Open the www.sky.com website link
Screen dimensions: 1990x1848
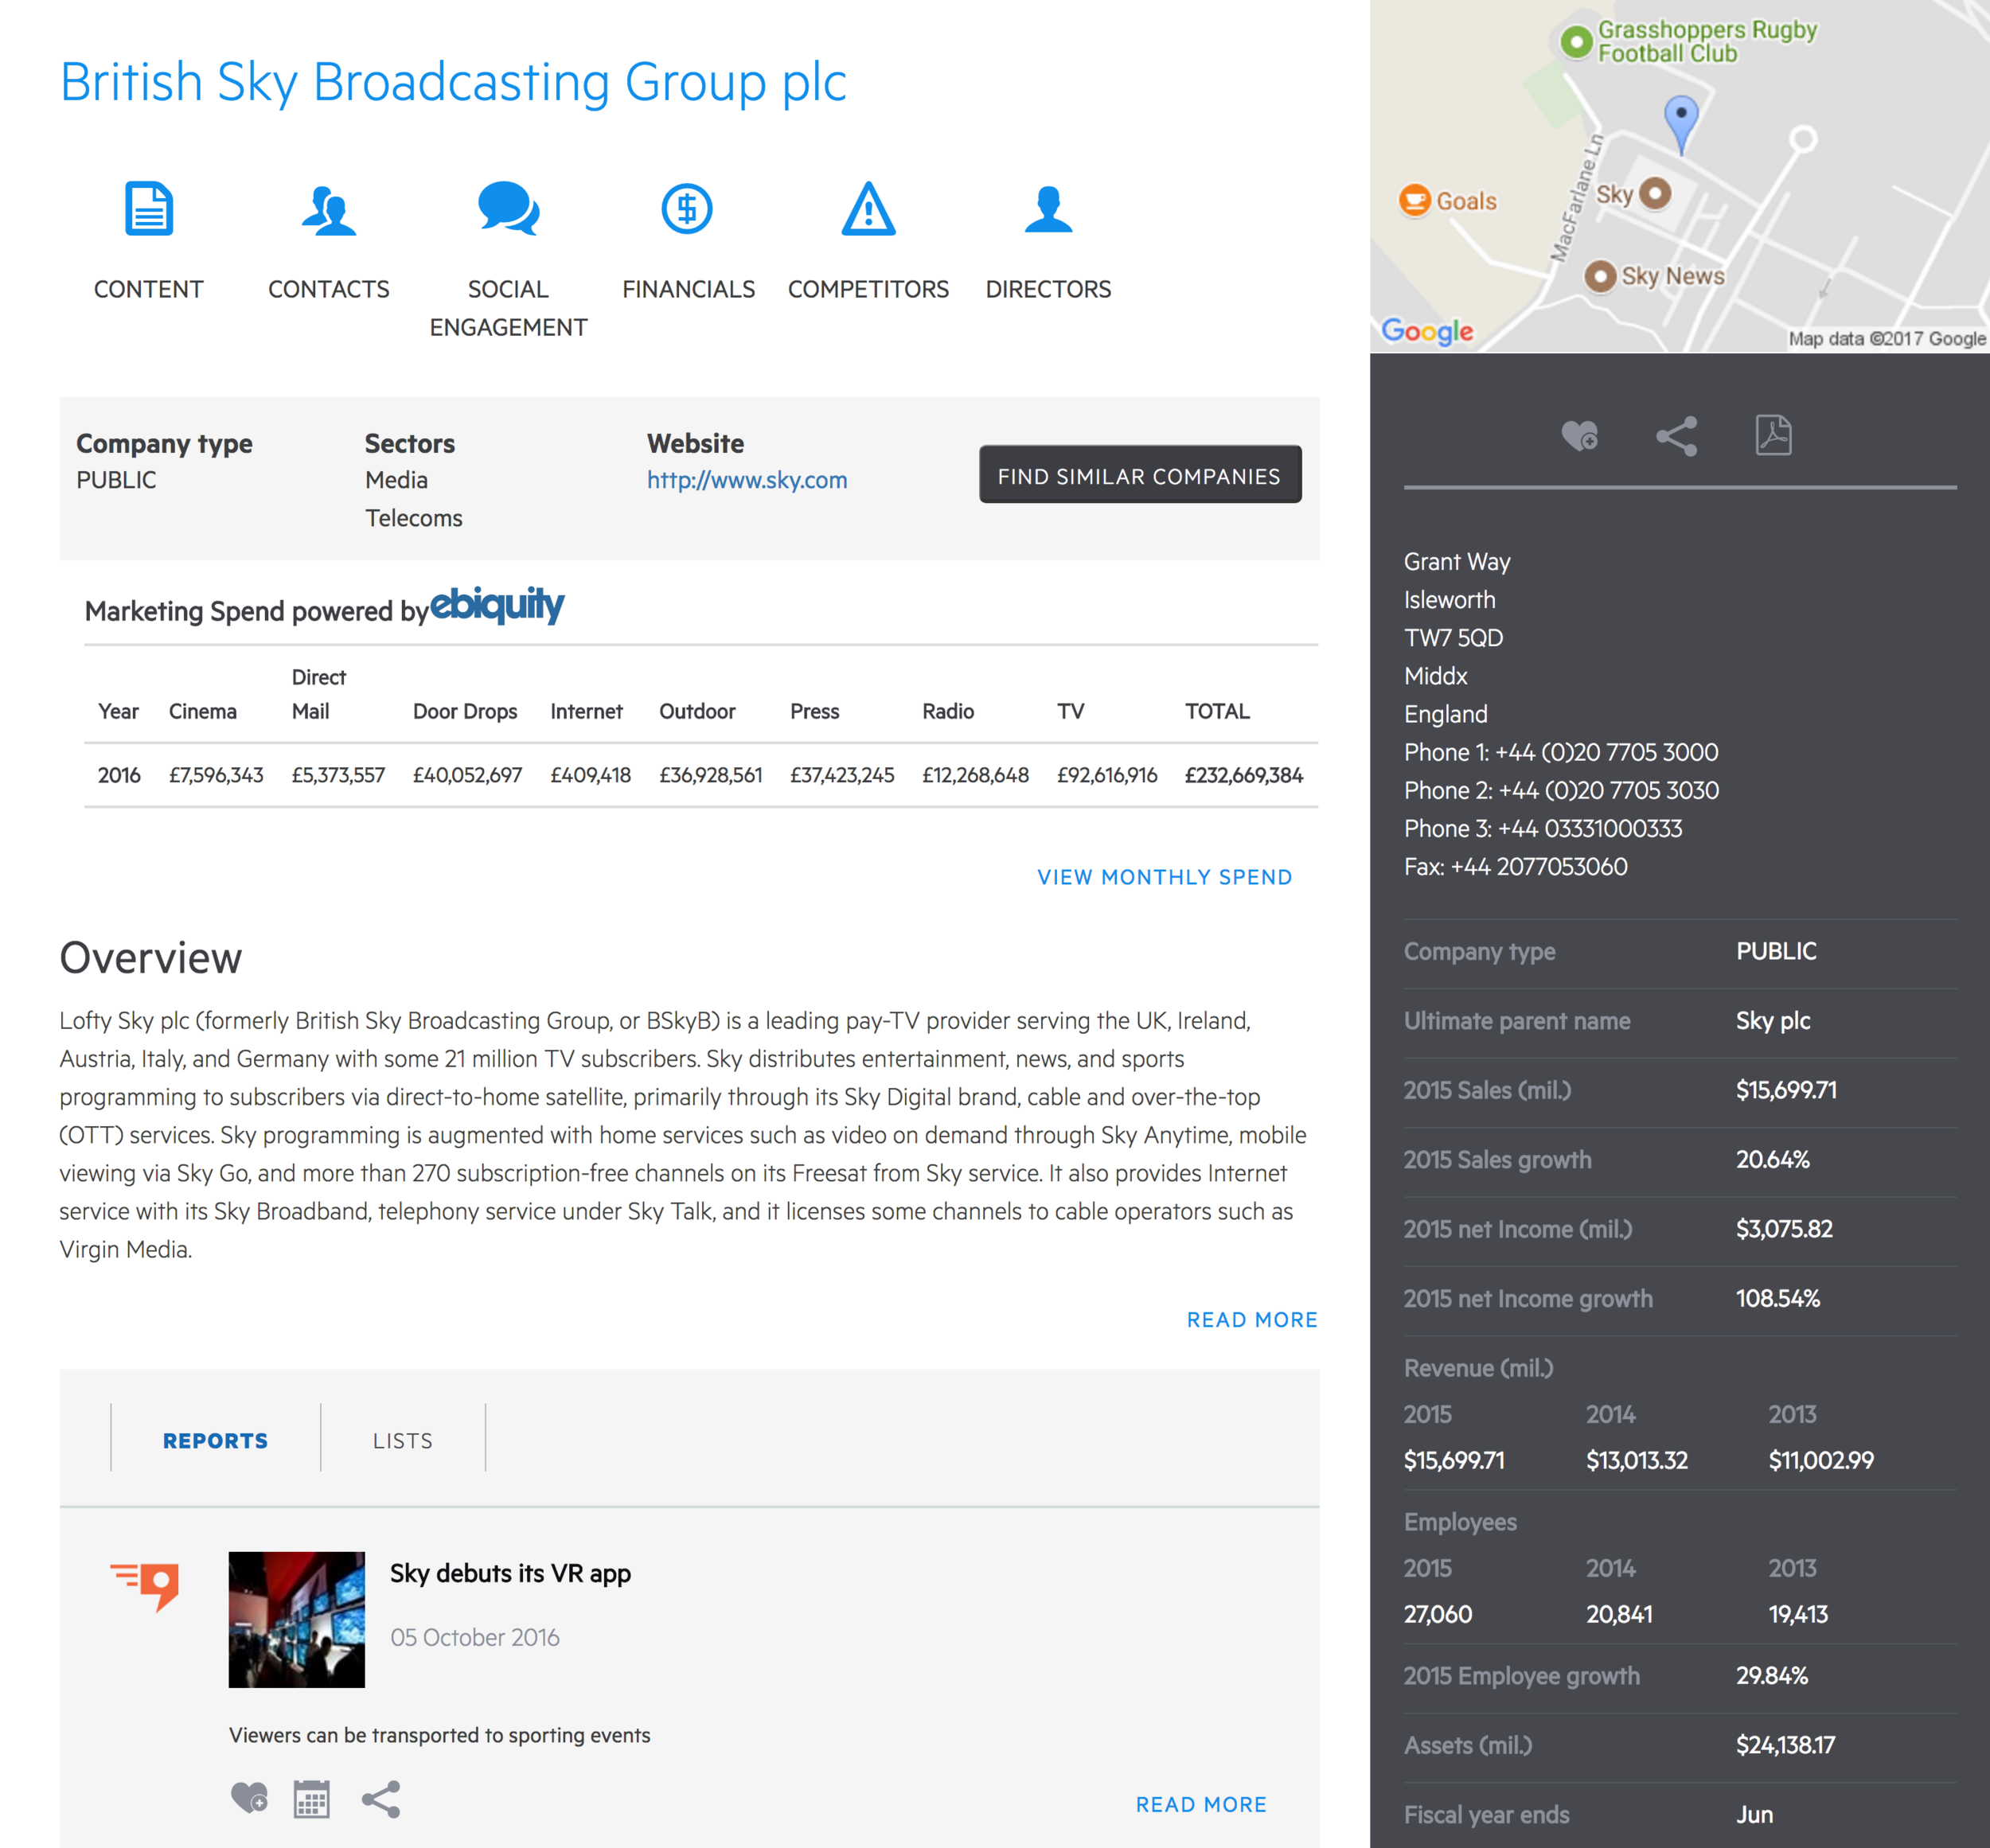click(x=747, y=480)
